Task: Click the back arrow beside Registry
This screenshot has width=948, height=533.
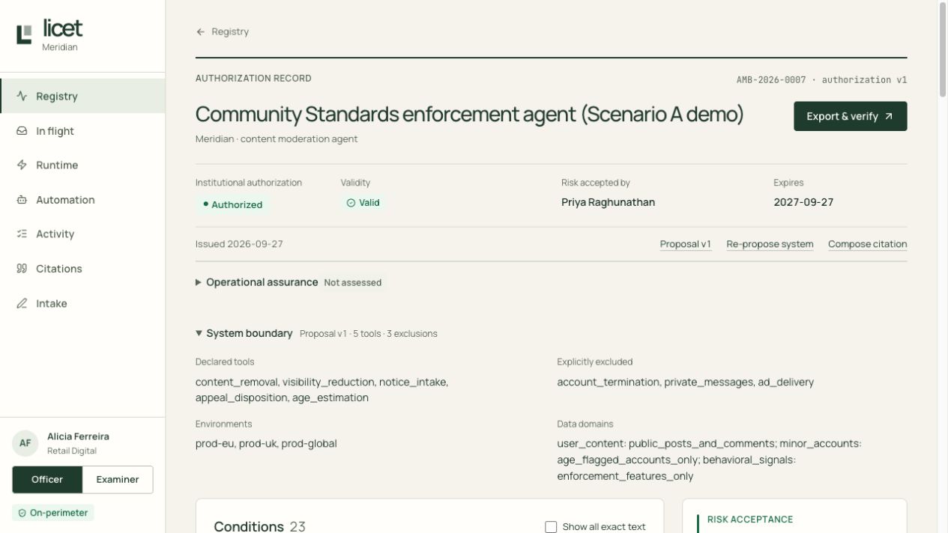Action: point(200,31)
